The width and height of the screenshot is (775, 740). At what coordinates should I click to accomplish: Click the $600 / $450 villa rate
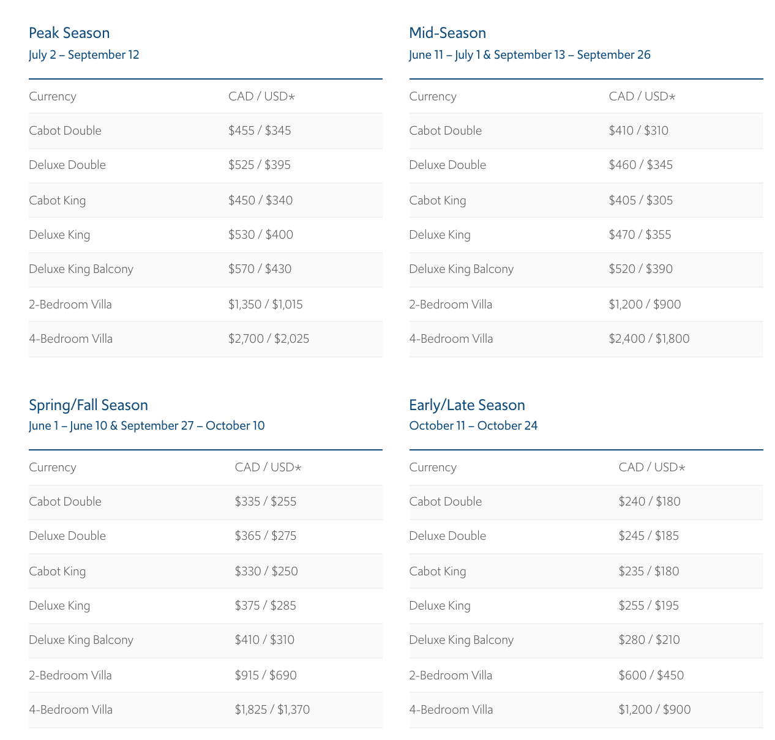(651, 676)
